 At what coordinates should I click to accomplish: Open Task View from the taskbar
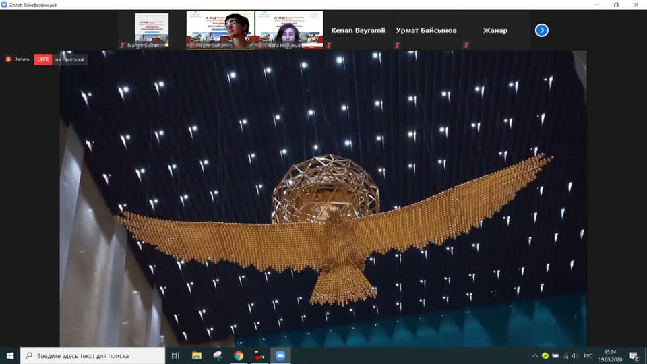[175, 355]
